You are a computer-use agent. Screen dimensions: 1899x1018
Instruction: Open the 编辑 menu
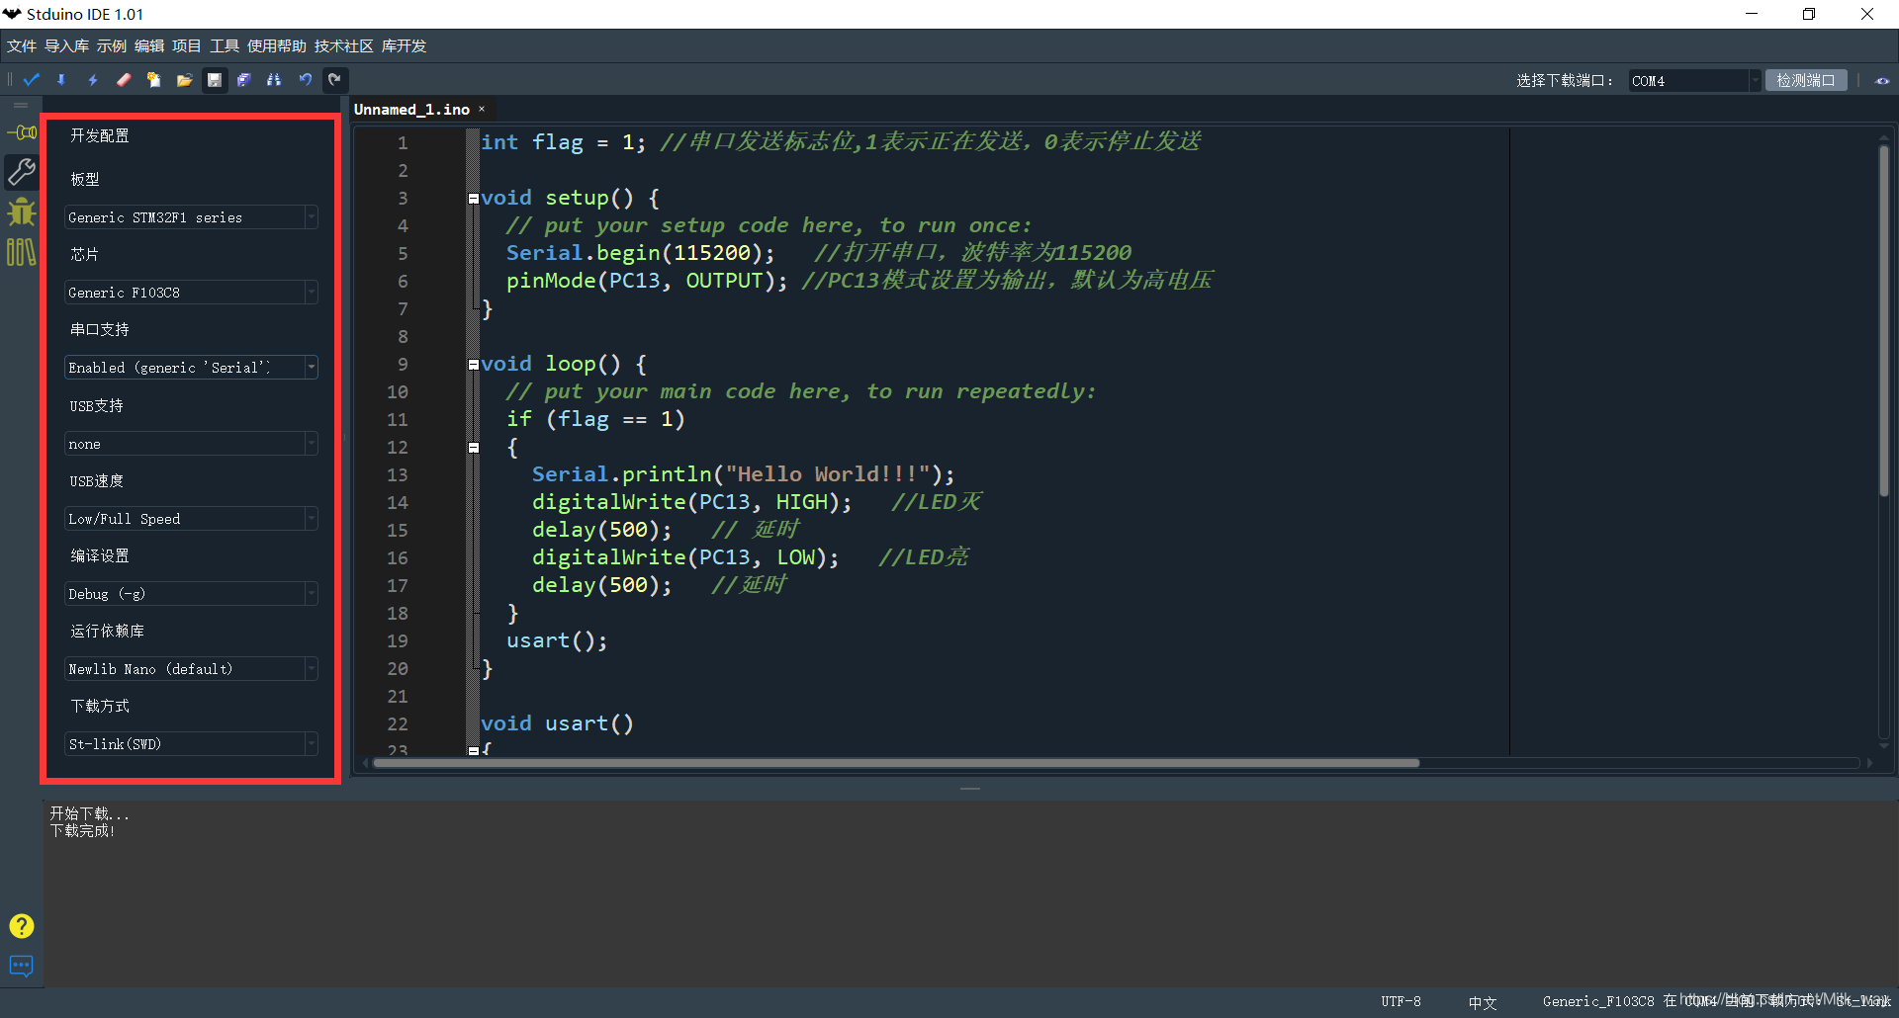pos(149,46)
